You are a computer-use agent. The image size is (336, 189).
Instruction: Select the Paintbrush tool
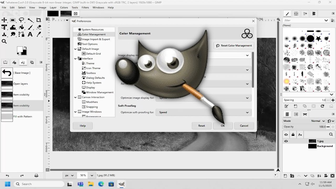tap(30, 27)
